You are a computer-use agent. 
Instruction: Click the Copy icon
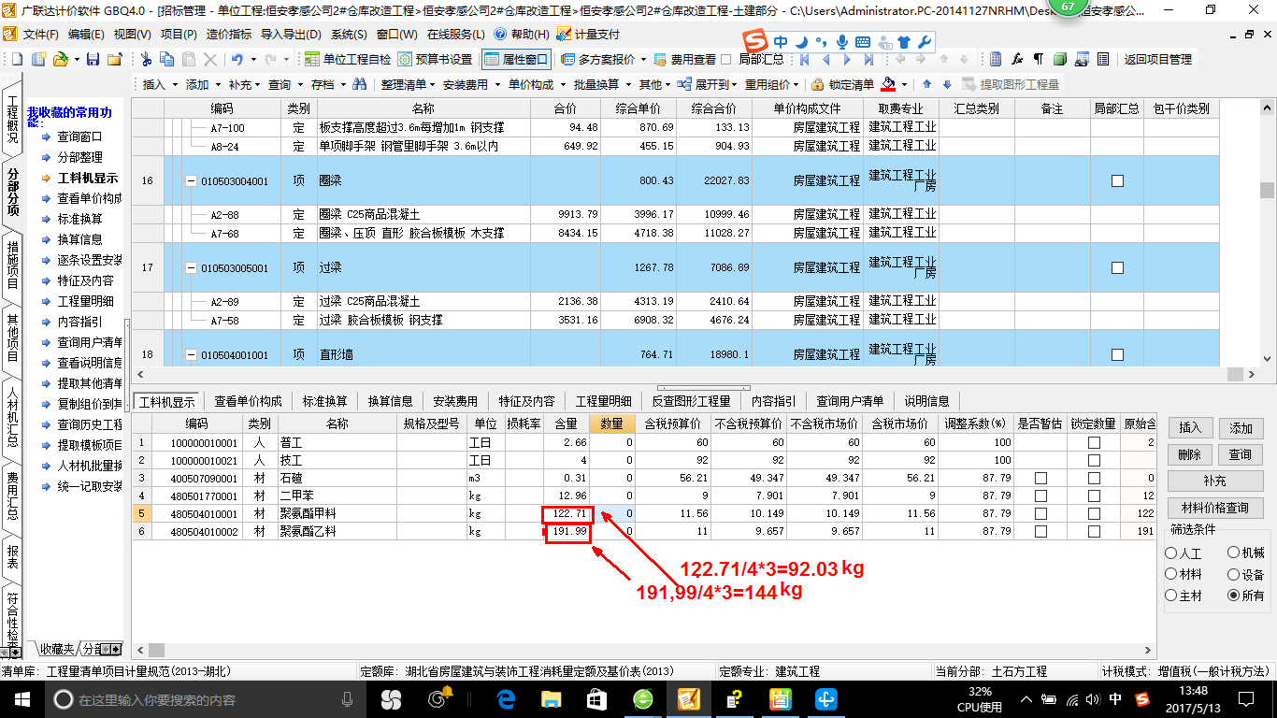click(167, 59)
